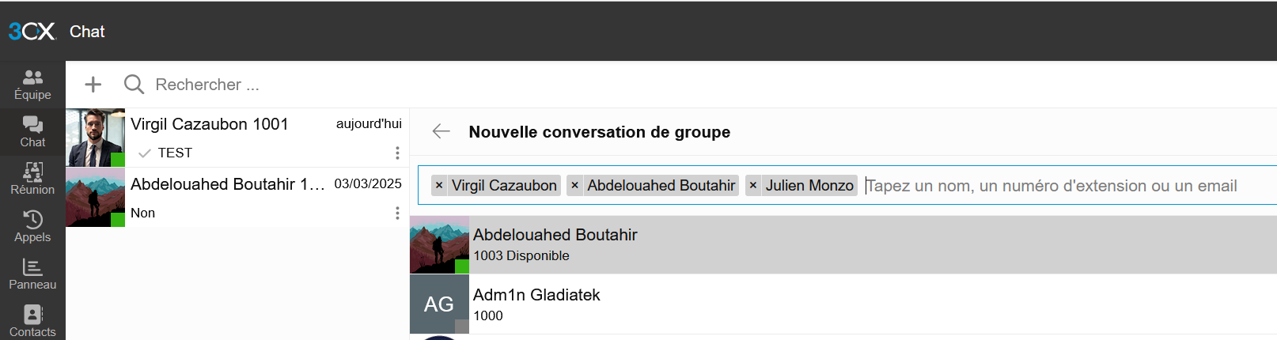Click the search magnifier icon
The height and width of the screenshot is (340, 1277).
(134, 85)
